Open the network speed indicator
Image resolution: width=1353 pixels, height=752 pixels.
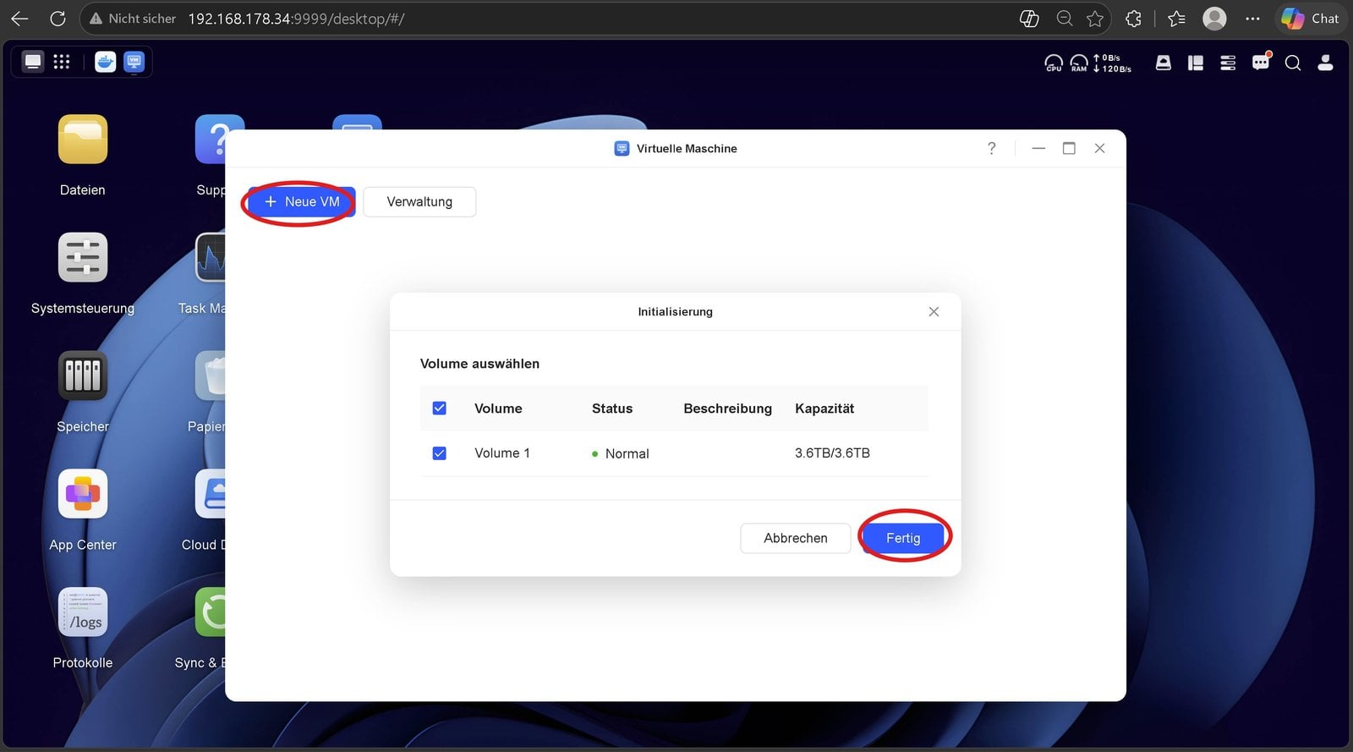(x=1112, y=63)
